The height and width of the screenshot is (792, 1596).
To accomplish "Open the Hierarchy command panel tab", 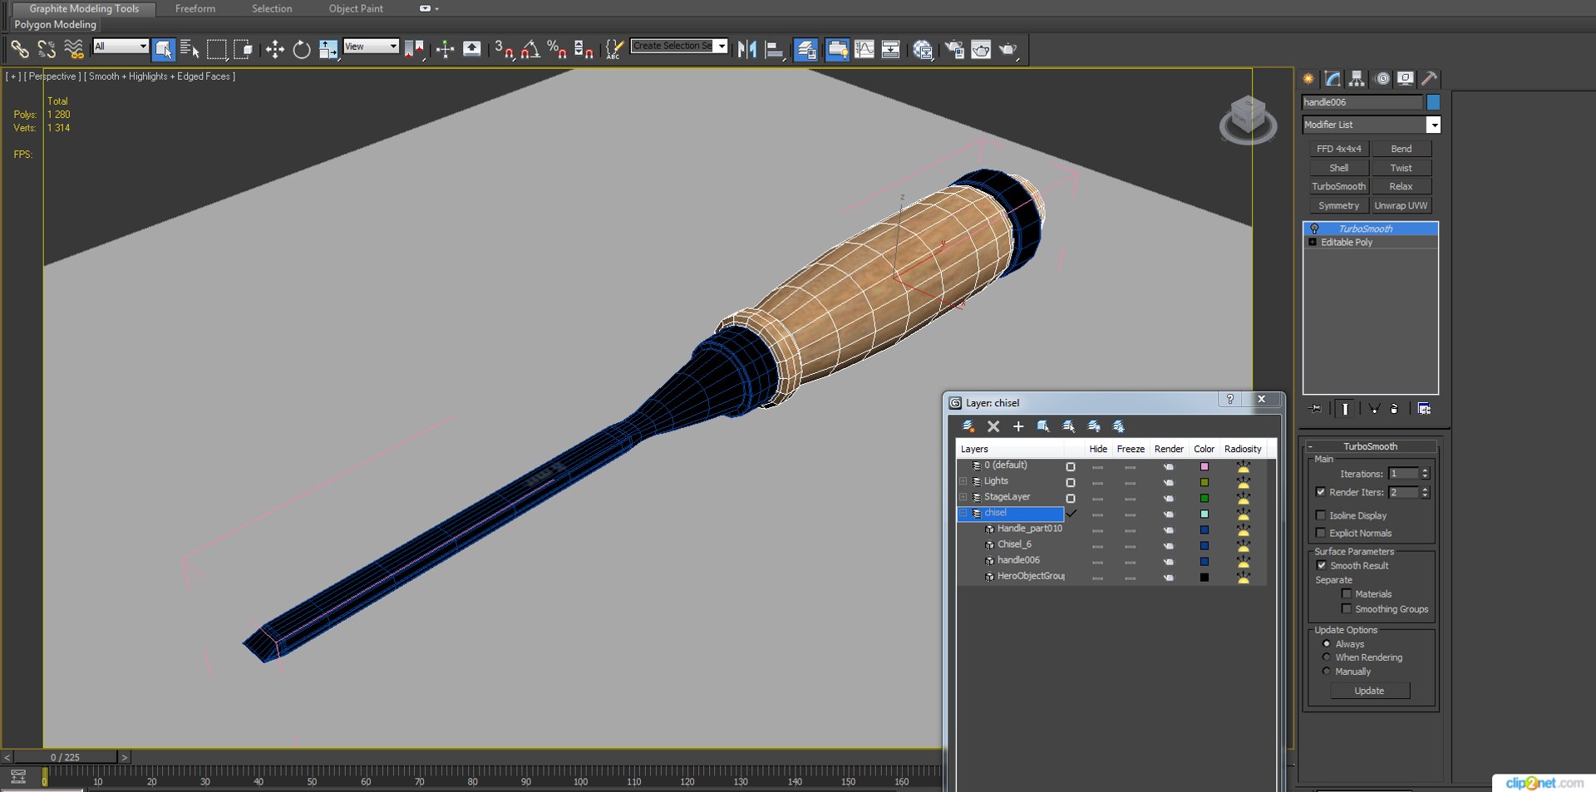I will click(x=1357, y=79).
